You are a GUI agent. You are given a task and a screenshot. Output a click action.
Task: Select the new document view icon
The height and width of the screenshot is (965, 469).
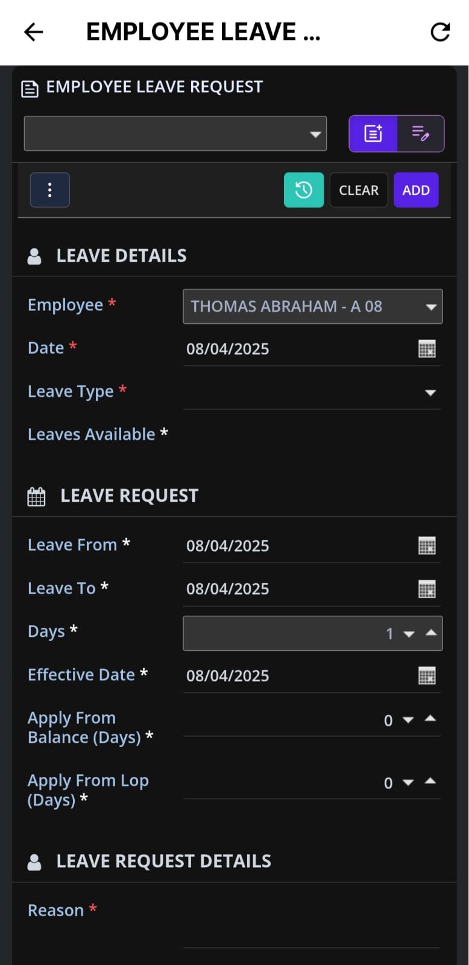373,133
